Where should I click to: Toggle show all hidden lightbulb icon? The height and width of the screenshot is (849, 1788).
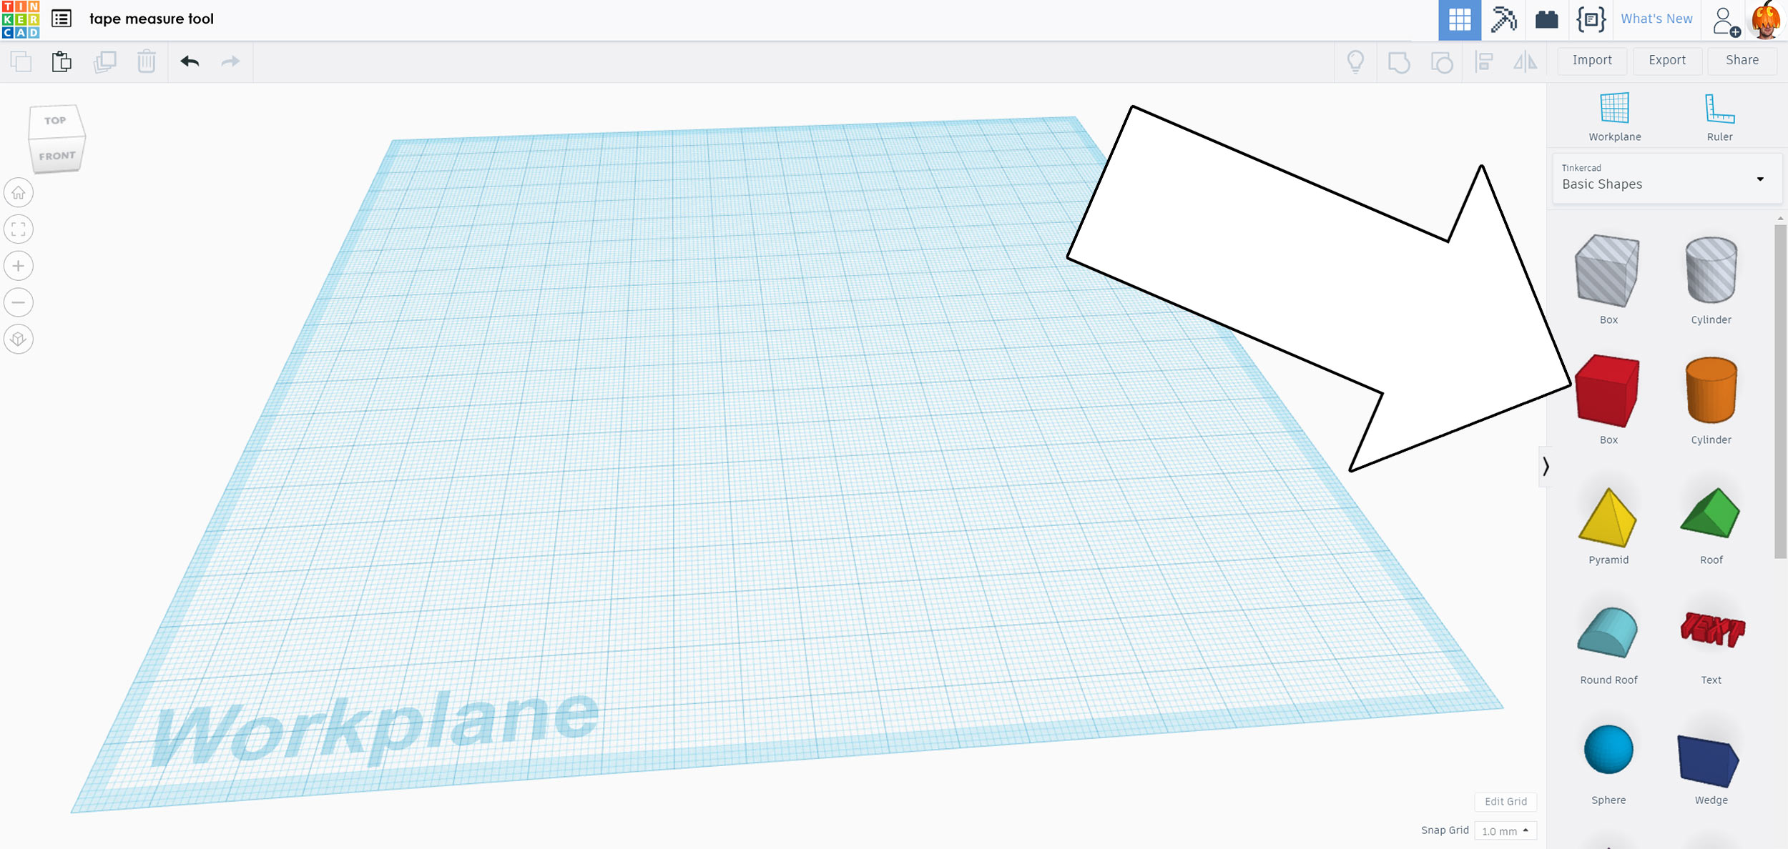tap(1355, 61)
